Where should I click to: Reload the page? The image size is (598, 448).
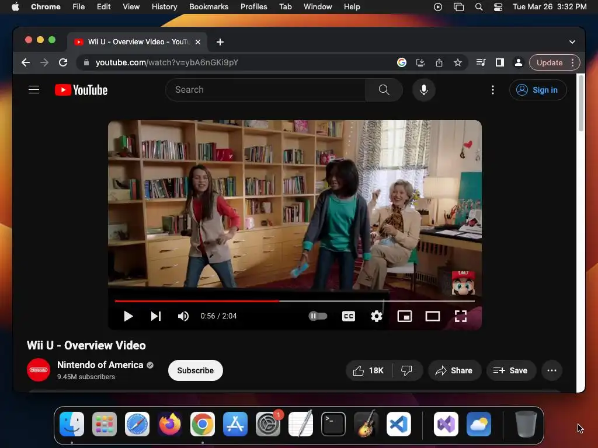tap(63, 62)
